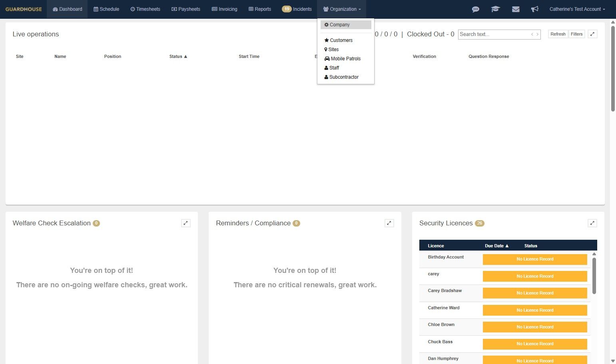Expand the Live operations panel fullscreen
This screenshot has height=364, width=616.
coord(592,34)
